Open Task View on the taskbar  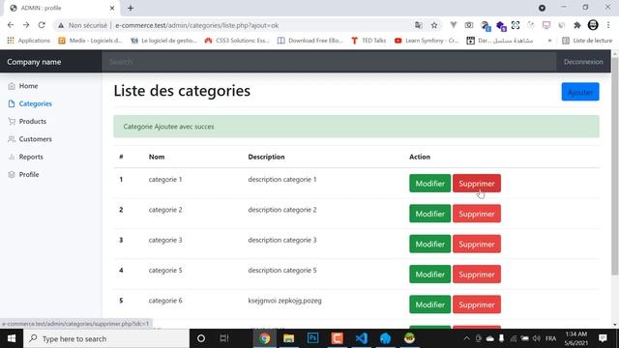point(224,338)
